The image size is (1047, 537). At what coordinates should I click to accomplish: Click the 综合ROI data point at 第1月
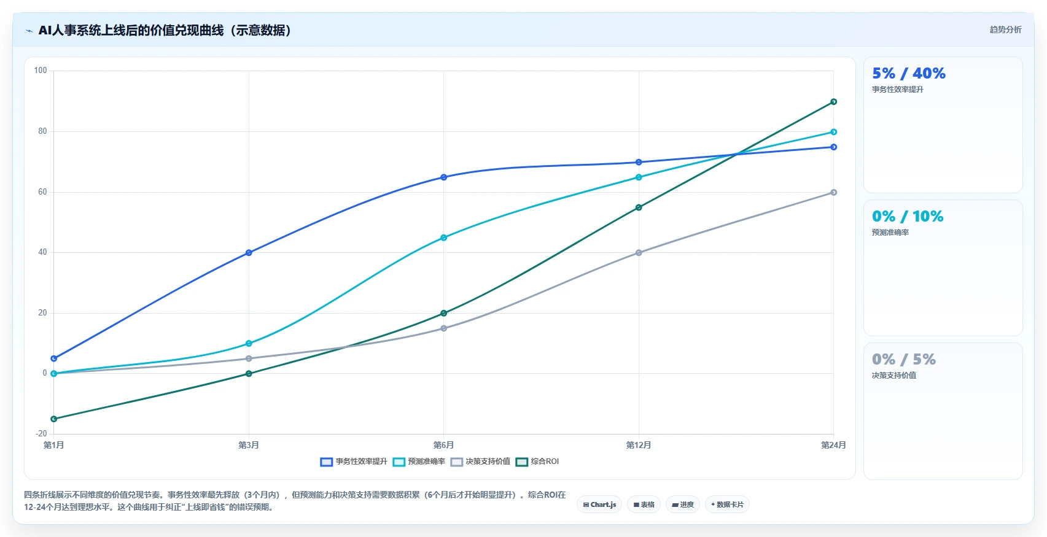click(x=54, y=419)
